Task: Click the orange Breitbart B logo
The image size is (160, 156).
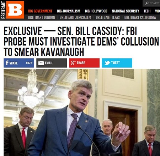Action: click(15, 10)
